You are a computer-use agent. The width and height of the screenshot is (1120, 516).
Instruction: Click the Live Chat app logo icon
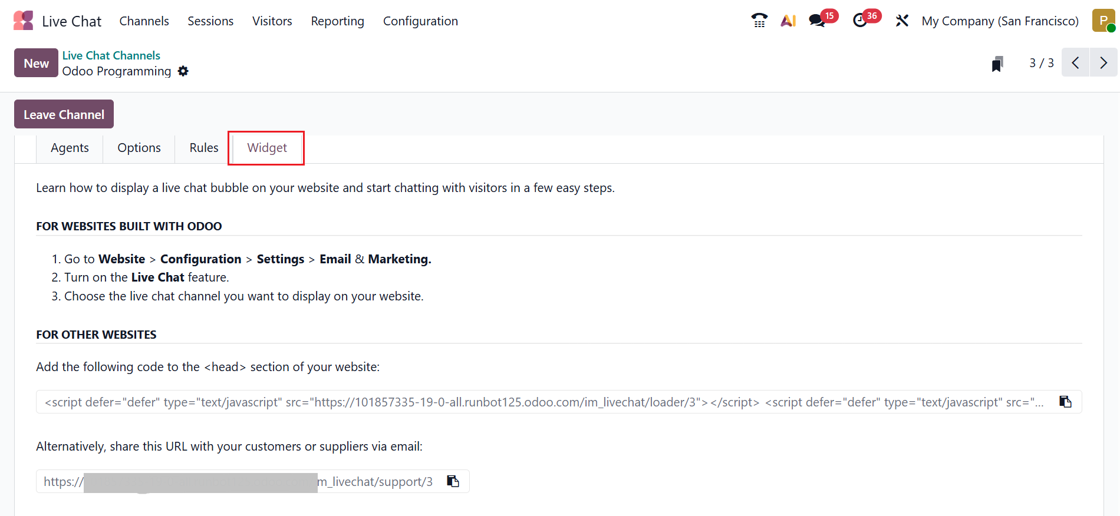[x=24, y=21]
